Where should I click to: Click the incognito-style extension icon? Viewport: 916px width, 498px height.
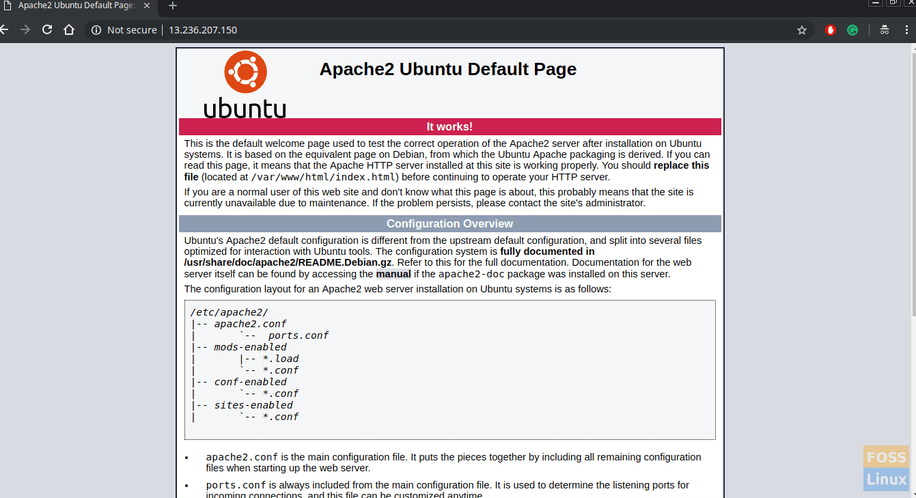point(884,29)
